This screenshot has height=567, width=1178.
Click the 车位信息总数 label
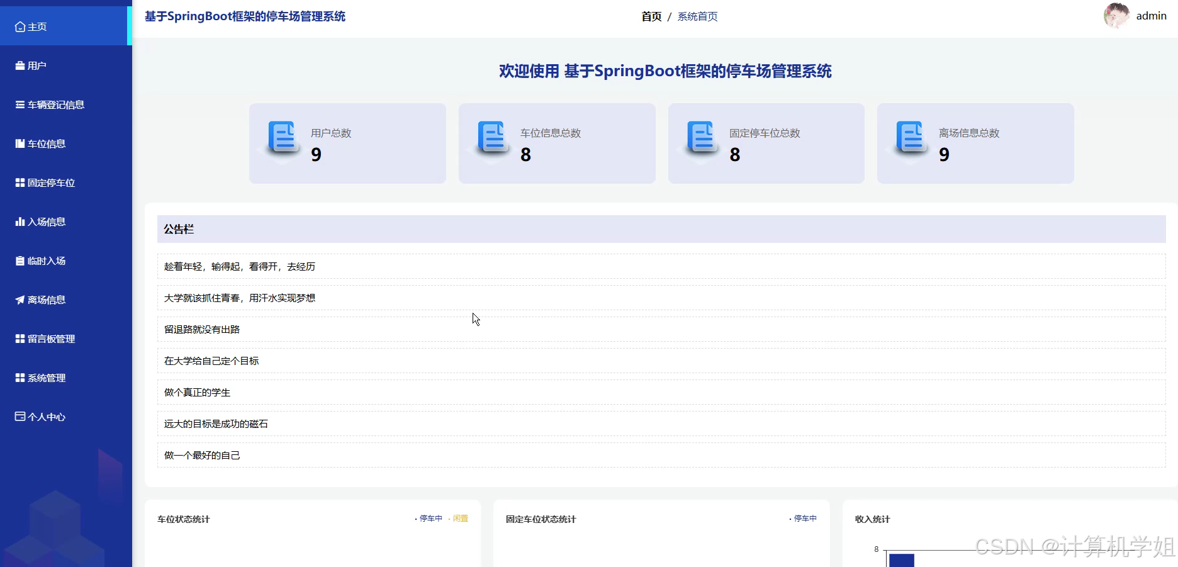550,133
